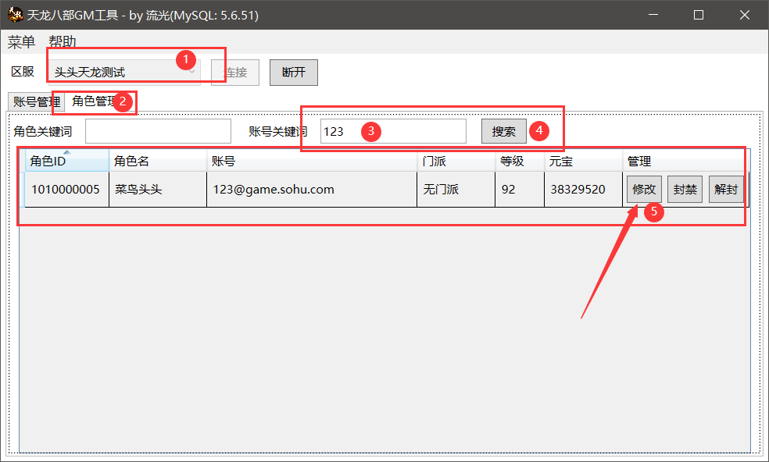This screenshot has height=462, width=769.
Task: Sort by the 角色ID column header
Action: (x=66, y=161)
